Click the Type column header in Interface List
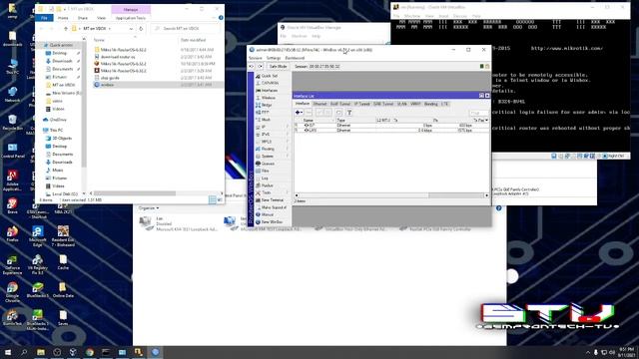Screen dimensions: 639x359 coord(355,121)
